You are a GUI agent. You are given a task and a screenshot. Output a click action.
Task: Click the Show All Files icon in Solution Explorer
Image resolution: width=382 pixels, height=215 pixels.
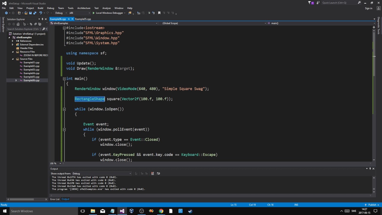pyautogui.click(x=39, y=24)
